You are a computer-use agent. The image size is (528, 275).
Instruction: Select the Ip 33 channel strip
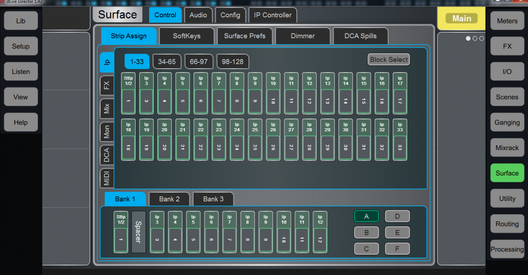click(400, 140)
